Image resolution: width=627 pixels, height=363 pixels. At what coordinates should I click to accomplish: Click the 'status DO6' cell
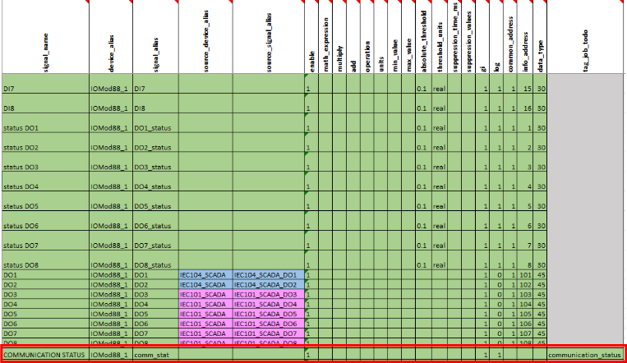click(45, 221)
